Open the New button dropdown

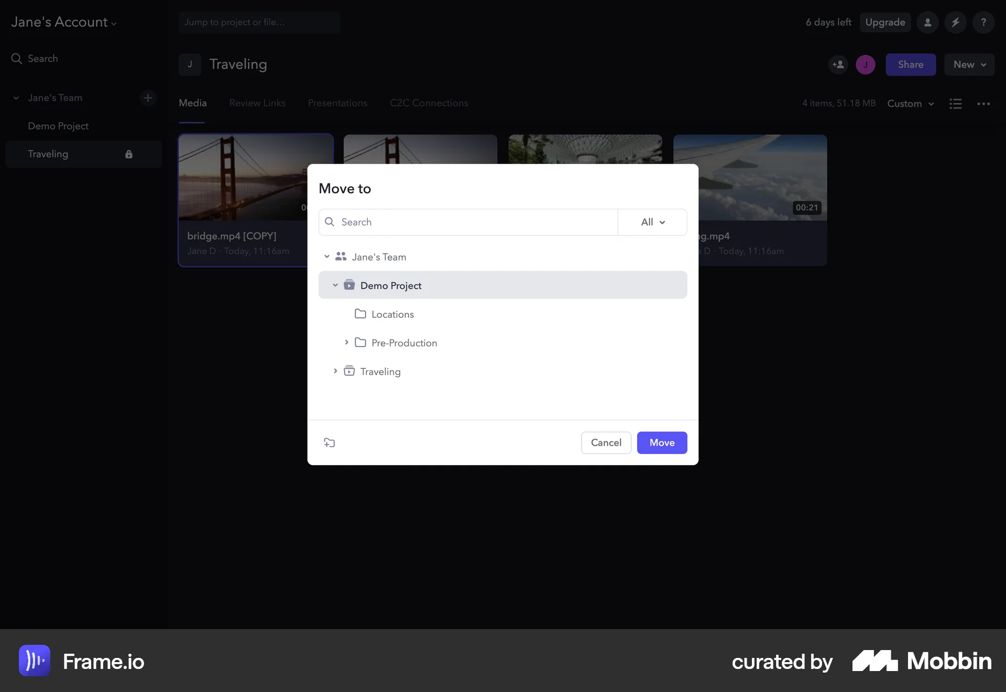click(x=968, y=64)
